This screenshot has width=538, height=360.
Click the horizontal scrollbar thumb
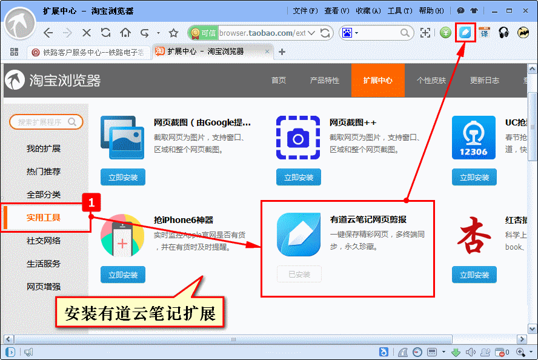coord(233,339)
